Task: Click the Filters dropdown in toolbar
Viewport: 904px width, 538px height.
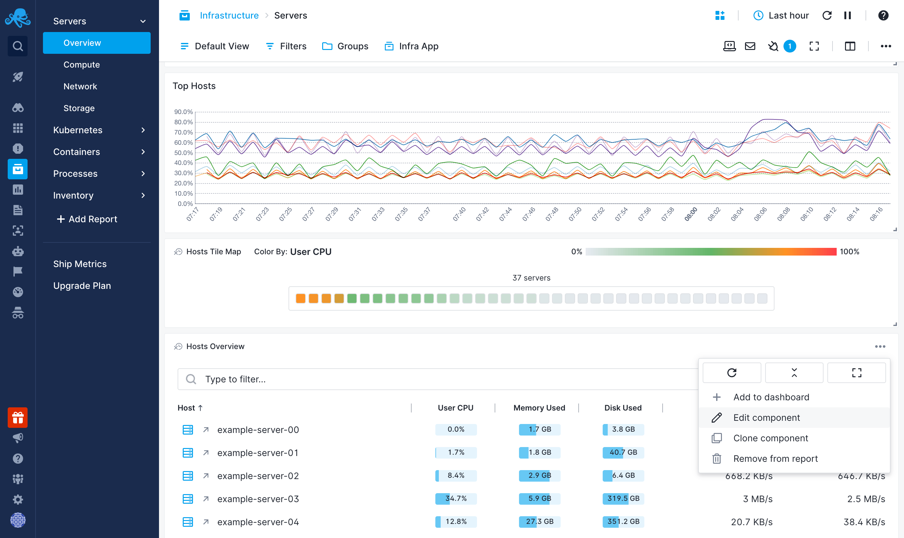Action: [x=286, y=45]
